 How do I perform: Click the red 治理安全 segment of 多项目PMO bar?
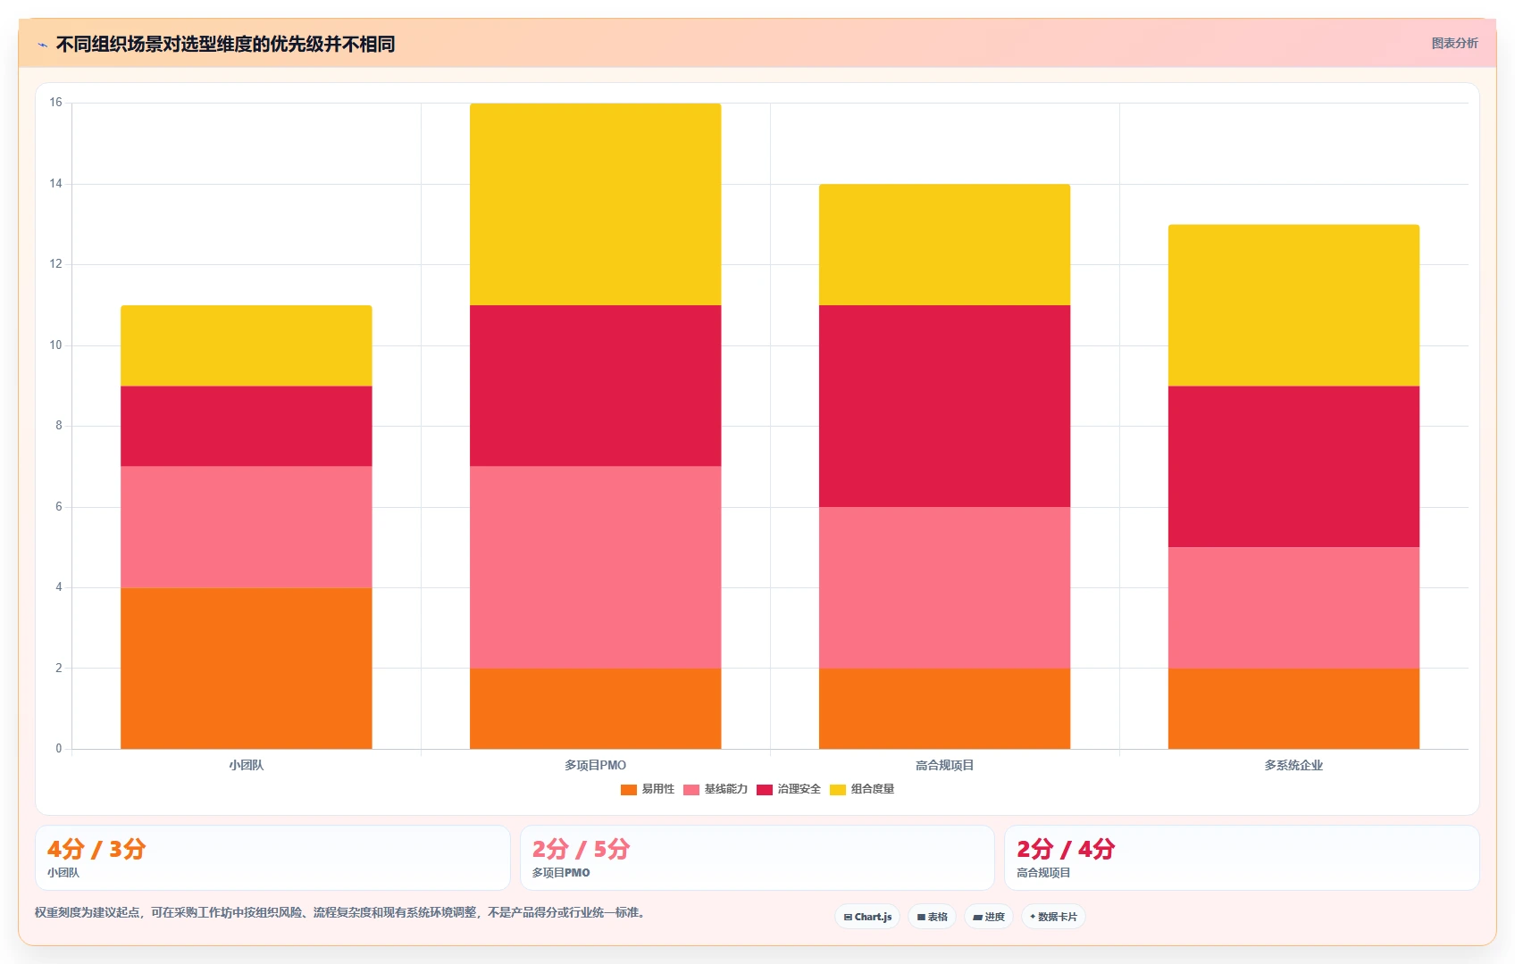click(596, 386)
